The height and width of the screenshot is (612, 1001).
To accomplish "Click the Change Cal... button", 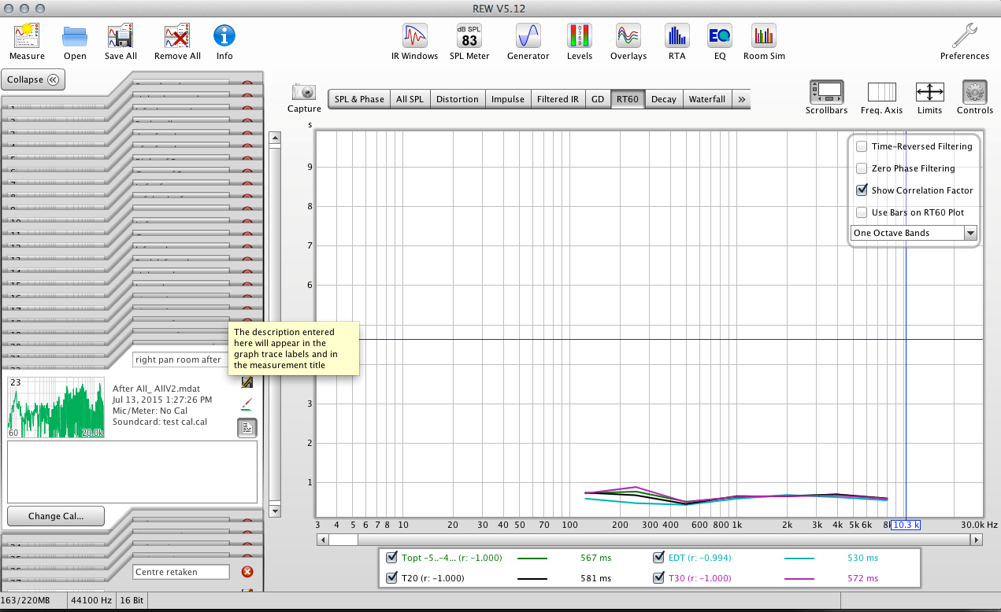I will [x=56, y=516].
